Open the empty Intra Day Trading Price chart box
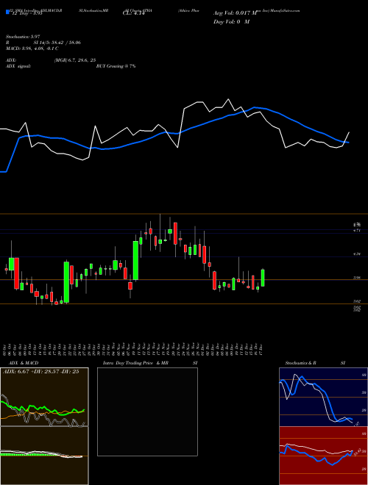Viewport: 368px width, 485px height. point(147,412)
